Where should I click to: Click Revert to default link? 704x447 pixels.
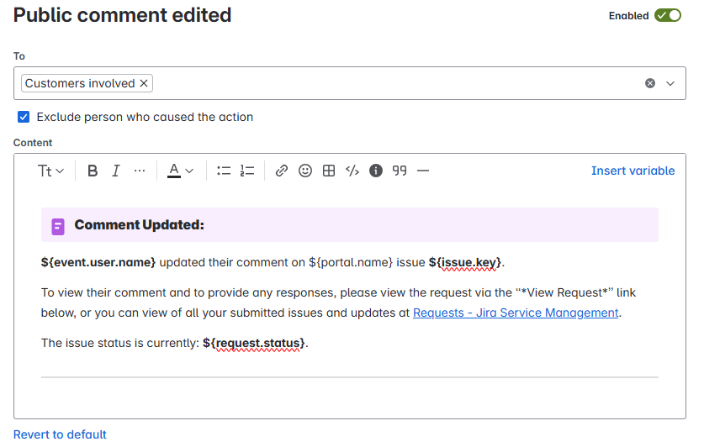tap(60, 434)
